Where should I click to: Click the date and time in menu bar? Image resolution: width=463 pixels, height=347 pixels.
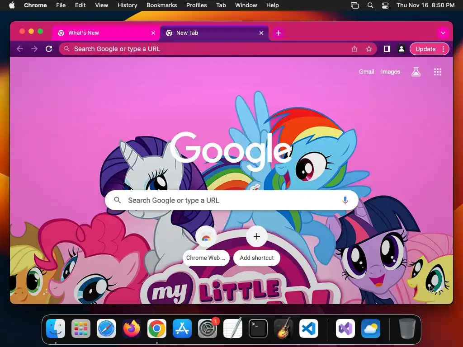(x=425, y=5)
